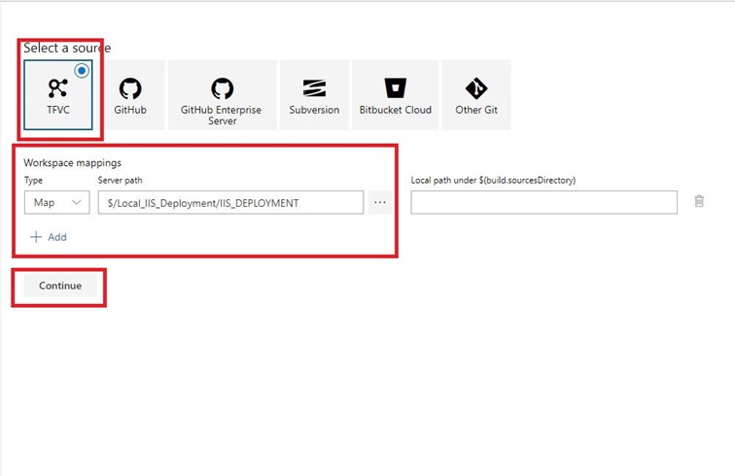Click the Server path input field
This screenshot has width=735, height=476.
pyautogui.click(x=230, y=202)
